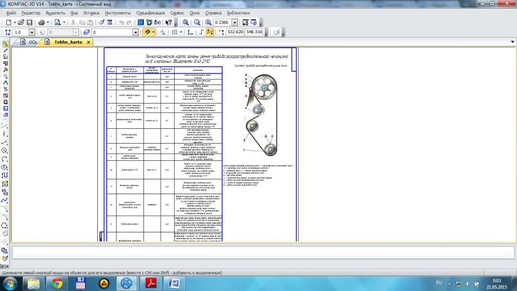Click the Print icon in toolbar

coord(42,22)
